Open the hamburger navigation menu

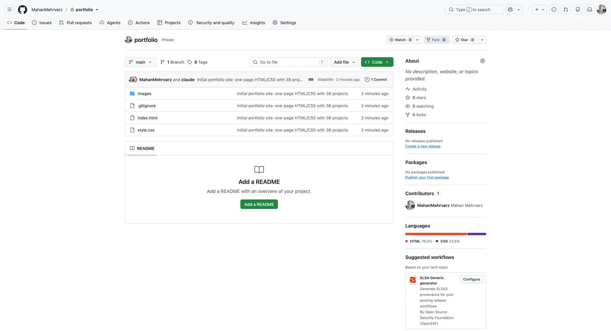coord(10,10)
